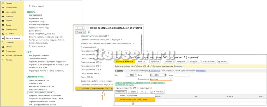Click the Открыть файл button

(209, 62)
